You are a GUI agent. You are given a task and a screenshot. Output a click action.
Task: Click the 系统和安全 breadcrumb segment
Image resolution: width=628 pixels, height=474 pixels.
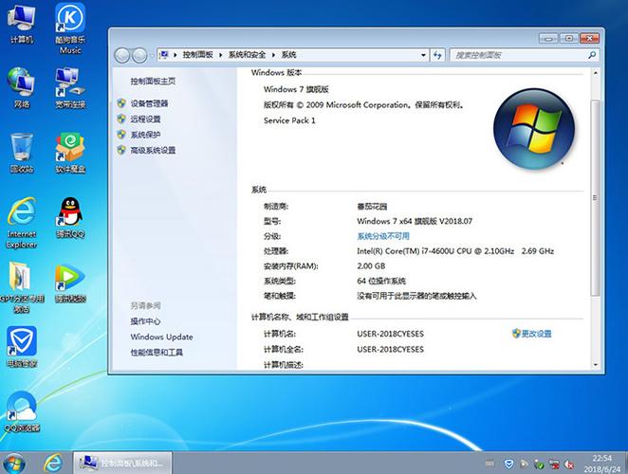(x=247, y=55)
